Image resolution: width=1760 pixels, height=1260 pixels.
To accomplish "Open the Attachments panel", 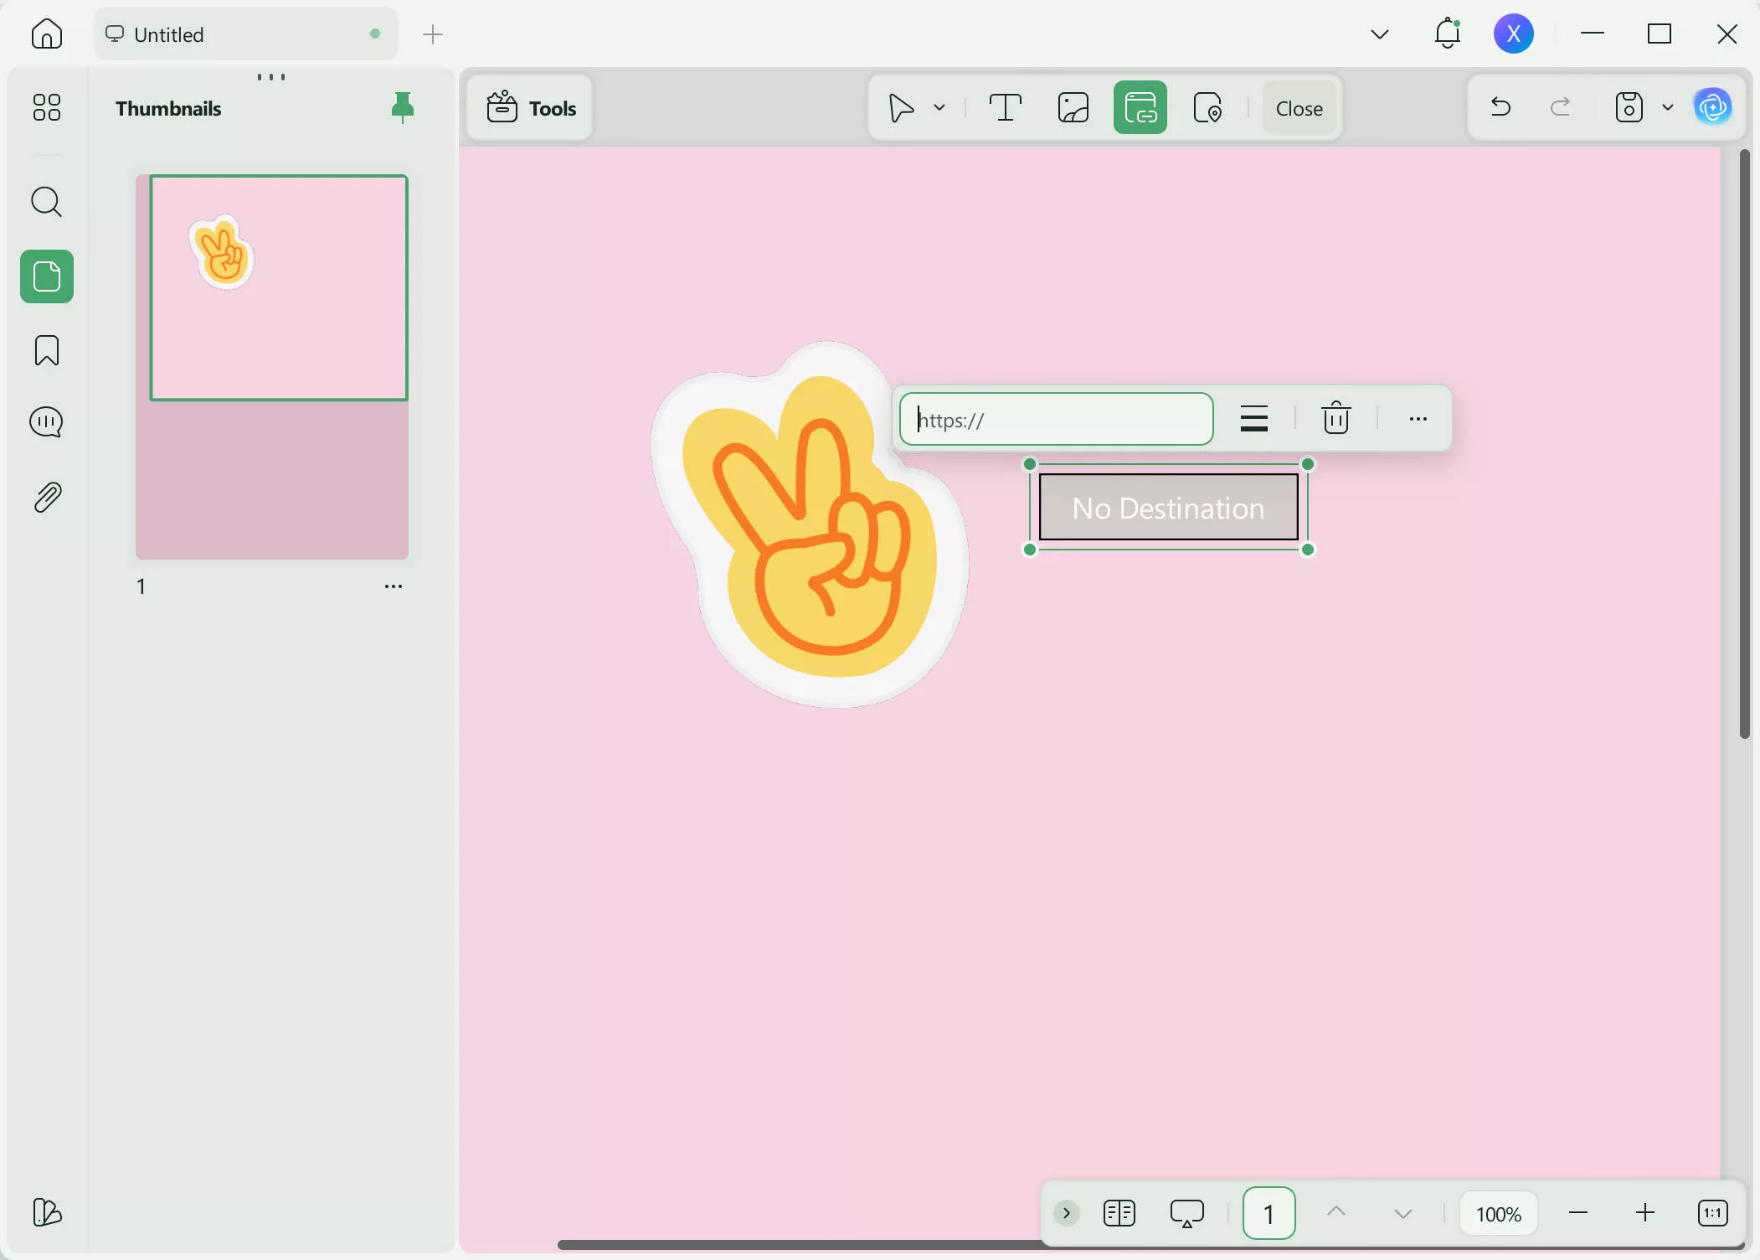I will (47, 498).
